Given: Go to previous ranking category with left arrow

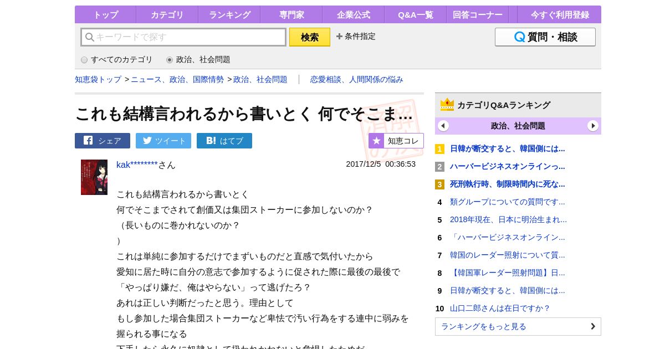Looking at the screenshot, I should [443, 126].
